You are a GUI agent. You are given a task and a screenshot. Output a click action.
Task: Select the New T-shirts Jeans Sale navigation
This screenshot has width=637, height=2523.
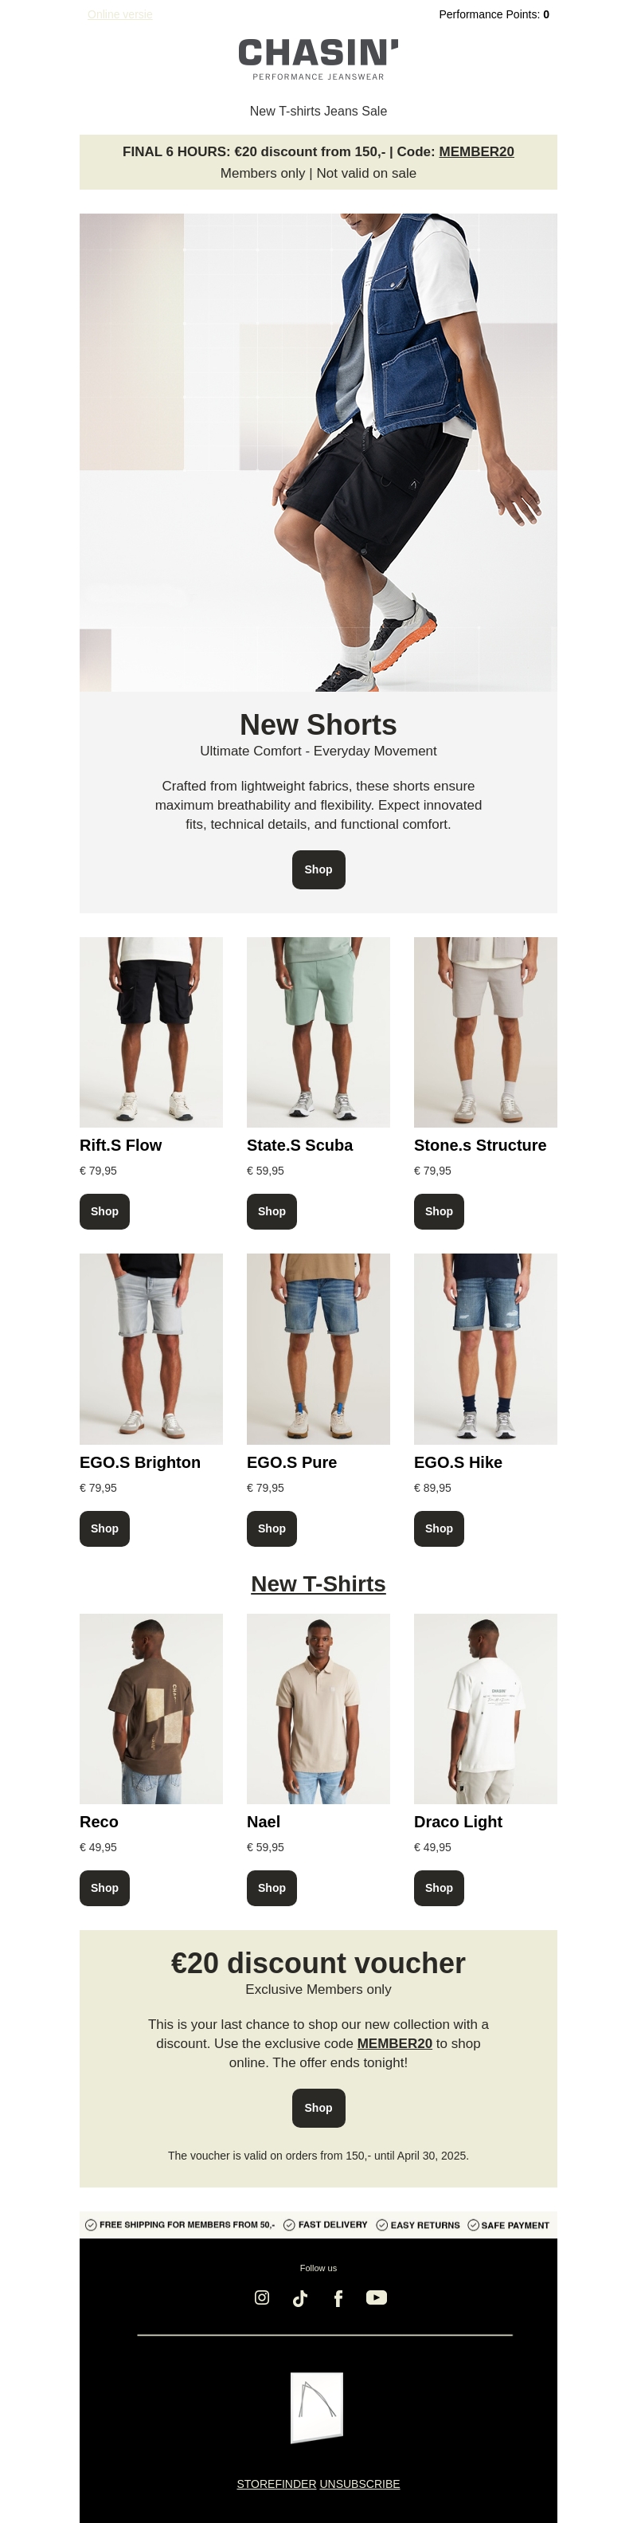pos(318,111)
